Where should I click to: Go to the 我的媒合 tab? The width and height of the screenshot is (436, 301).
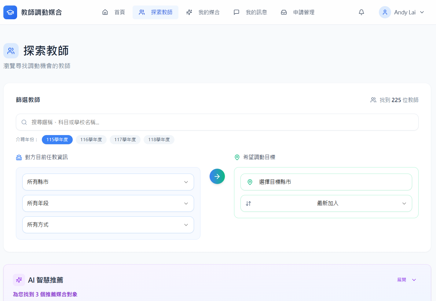203,12
